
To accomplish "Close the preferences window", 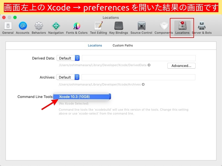I will pyautogui.click(x=4, y=17).
